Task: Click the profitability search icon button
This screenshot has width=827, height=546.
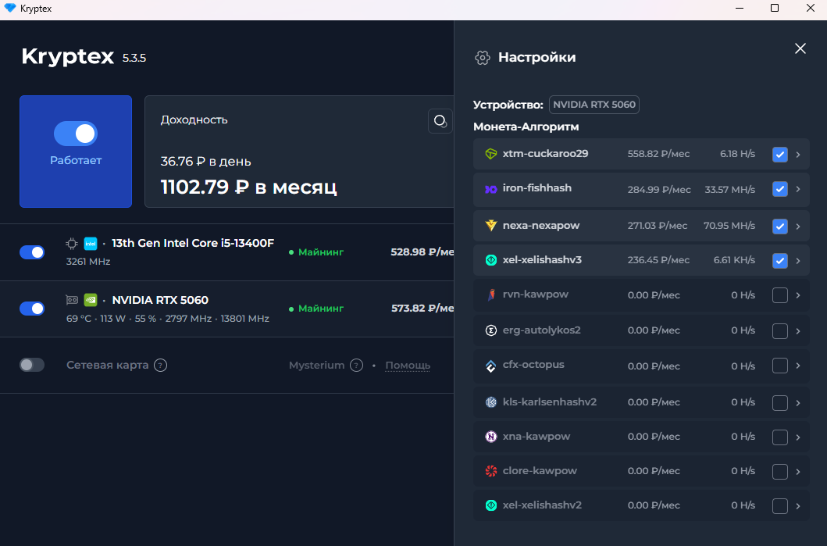Action: [x=440, y=121]
